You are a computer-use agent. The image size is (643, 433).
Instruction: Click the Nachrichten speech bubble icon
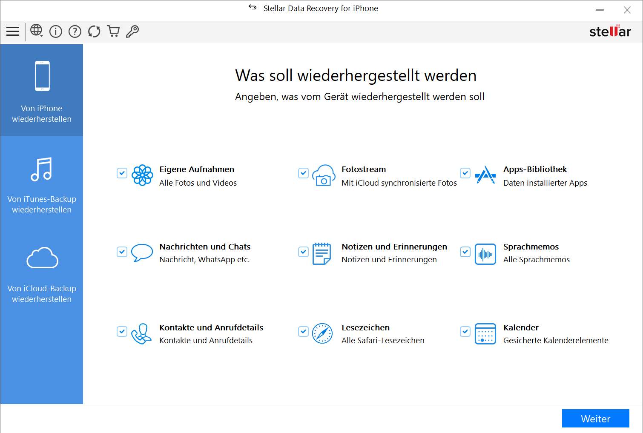coord(142,252)
